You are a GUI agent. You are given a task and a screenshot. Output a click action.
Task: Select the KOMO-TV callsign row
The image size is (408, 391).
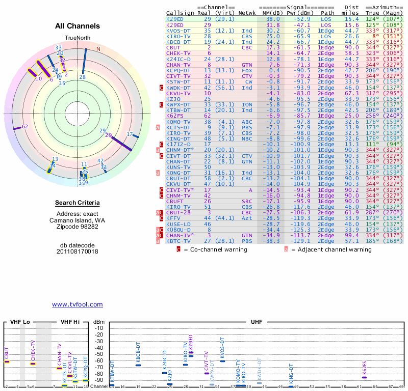pos(178,122)
